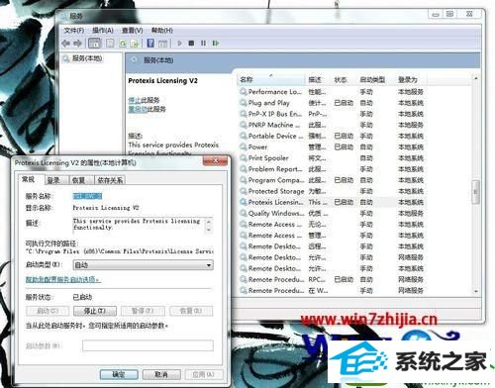Click the Properties toolbar icon
Viewport: 495px width, 388px height.
pyautogui.click(x=110, y=44)
